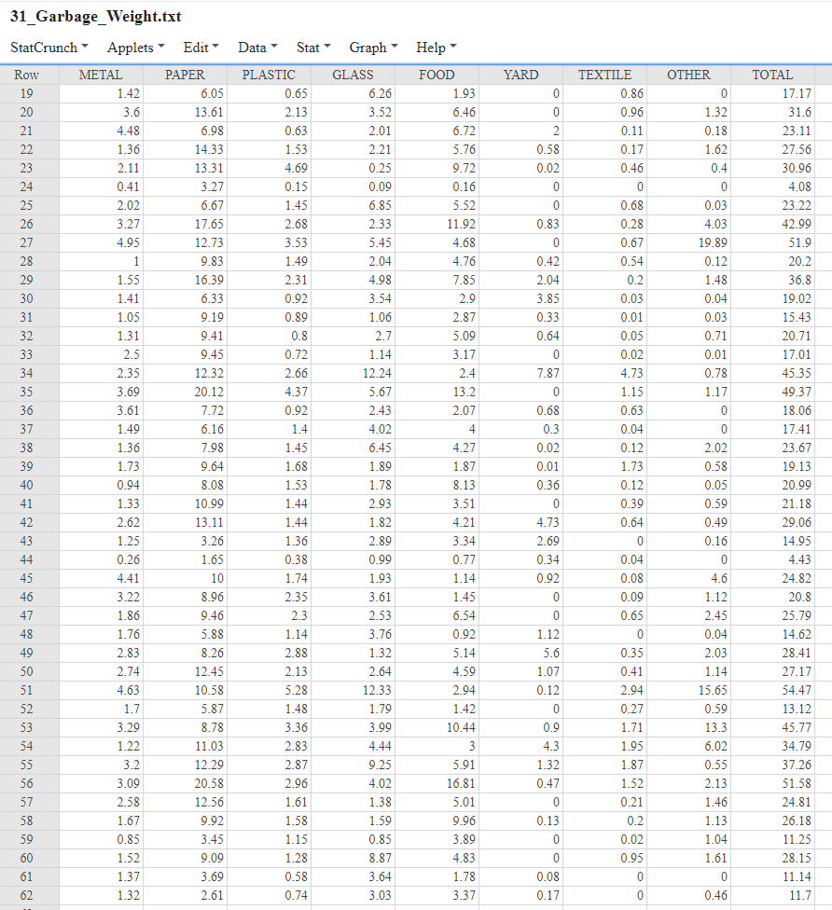
Task: Select the PAPER column header
Action: coord(185,75)
